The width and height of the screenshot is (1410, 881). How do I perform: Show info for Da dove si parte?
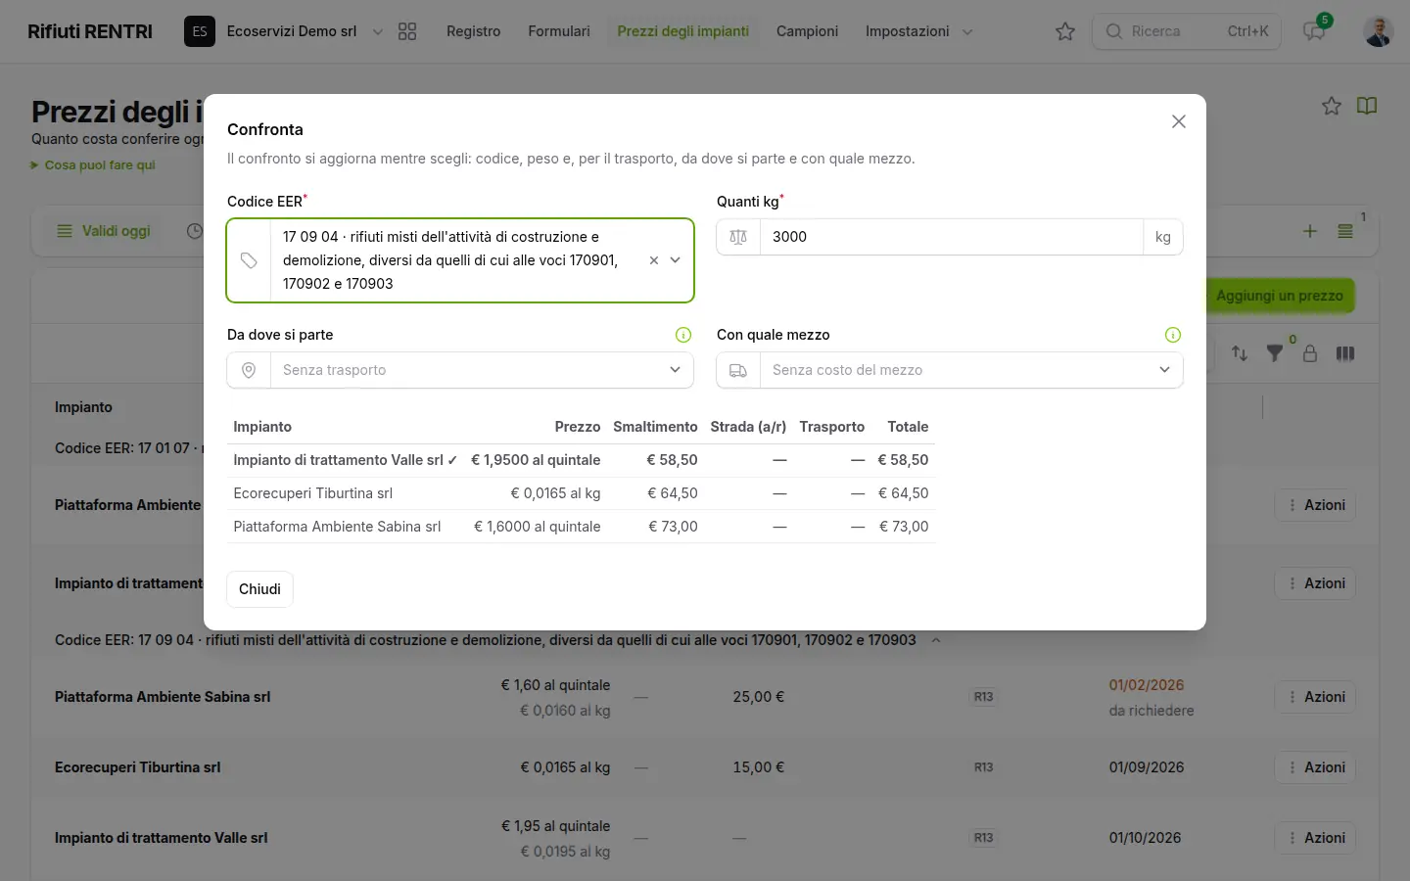[683, 335]
